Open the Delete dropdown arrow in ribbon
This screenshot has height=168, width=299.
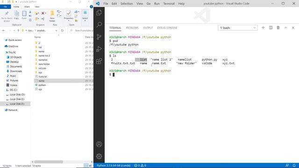[x=45, y=13]
